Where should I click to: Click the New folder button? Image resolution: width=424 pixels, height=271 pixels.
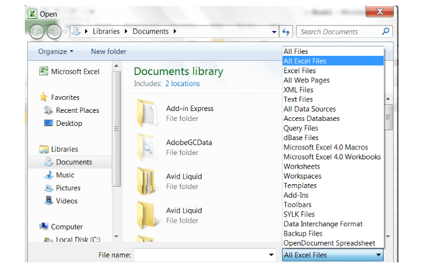tap(109, 51)
